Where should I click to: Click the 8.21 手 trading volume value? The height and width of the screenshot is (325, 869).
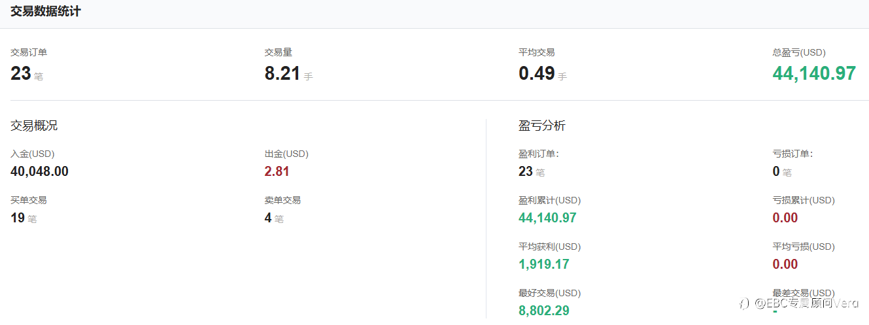pos(288,73)
